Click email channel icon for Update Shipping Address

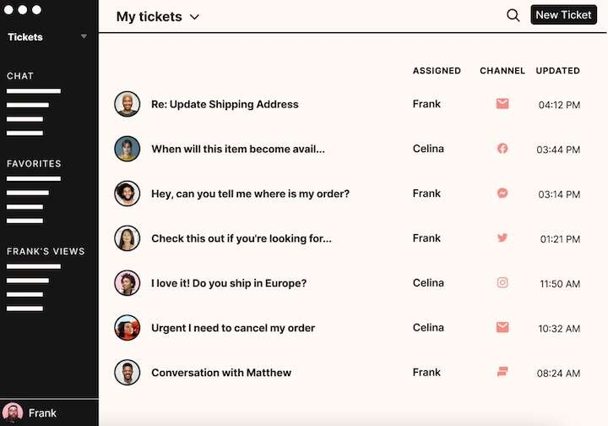502,104
